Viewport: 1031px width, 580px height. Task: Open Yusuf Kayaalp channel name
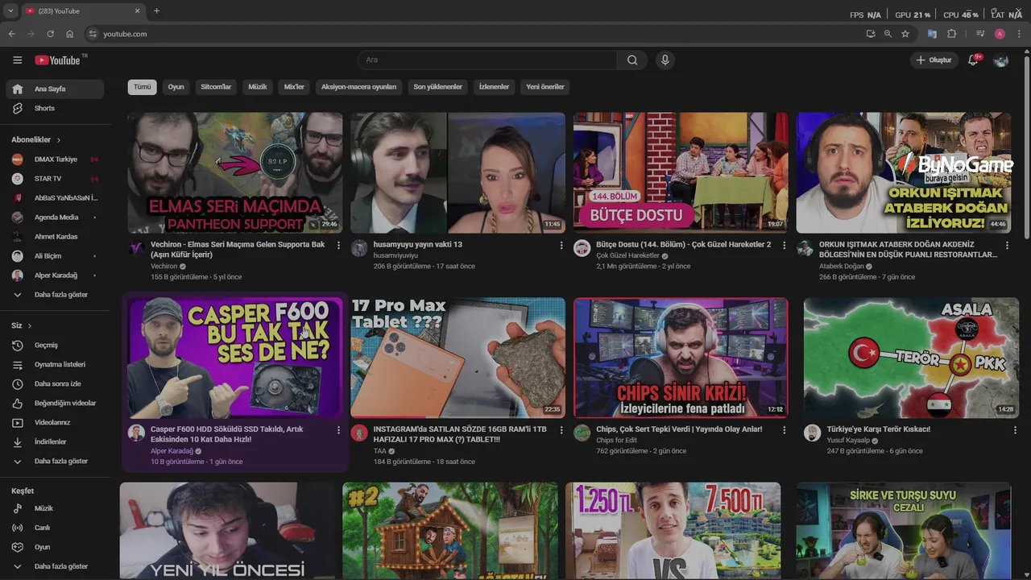848,441
